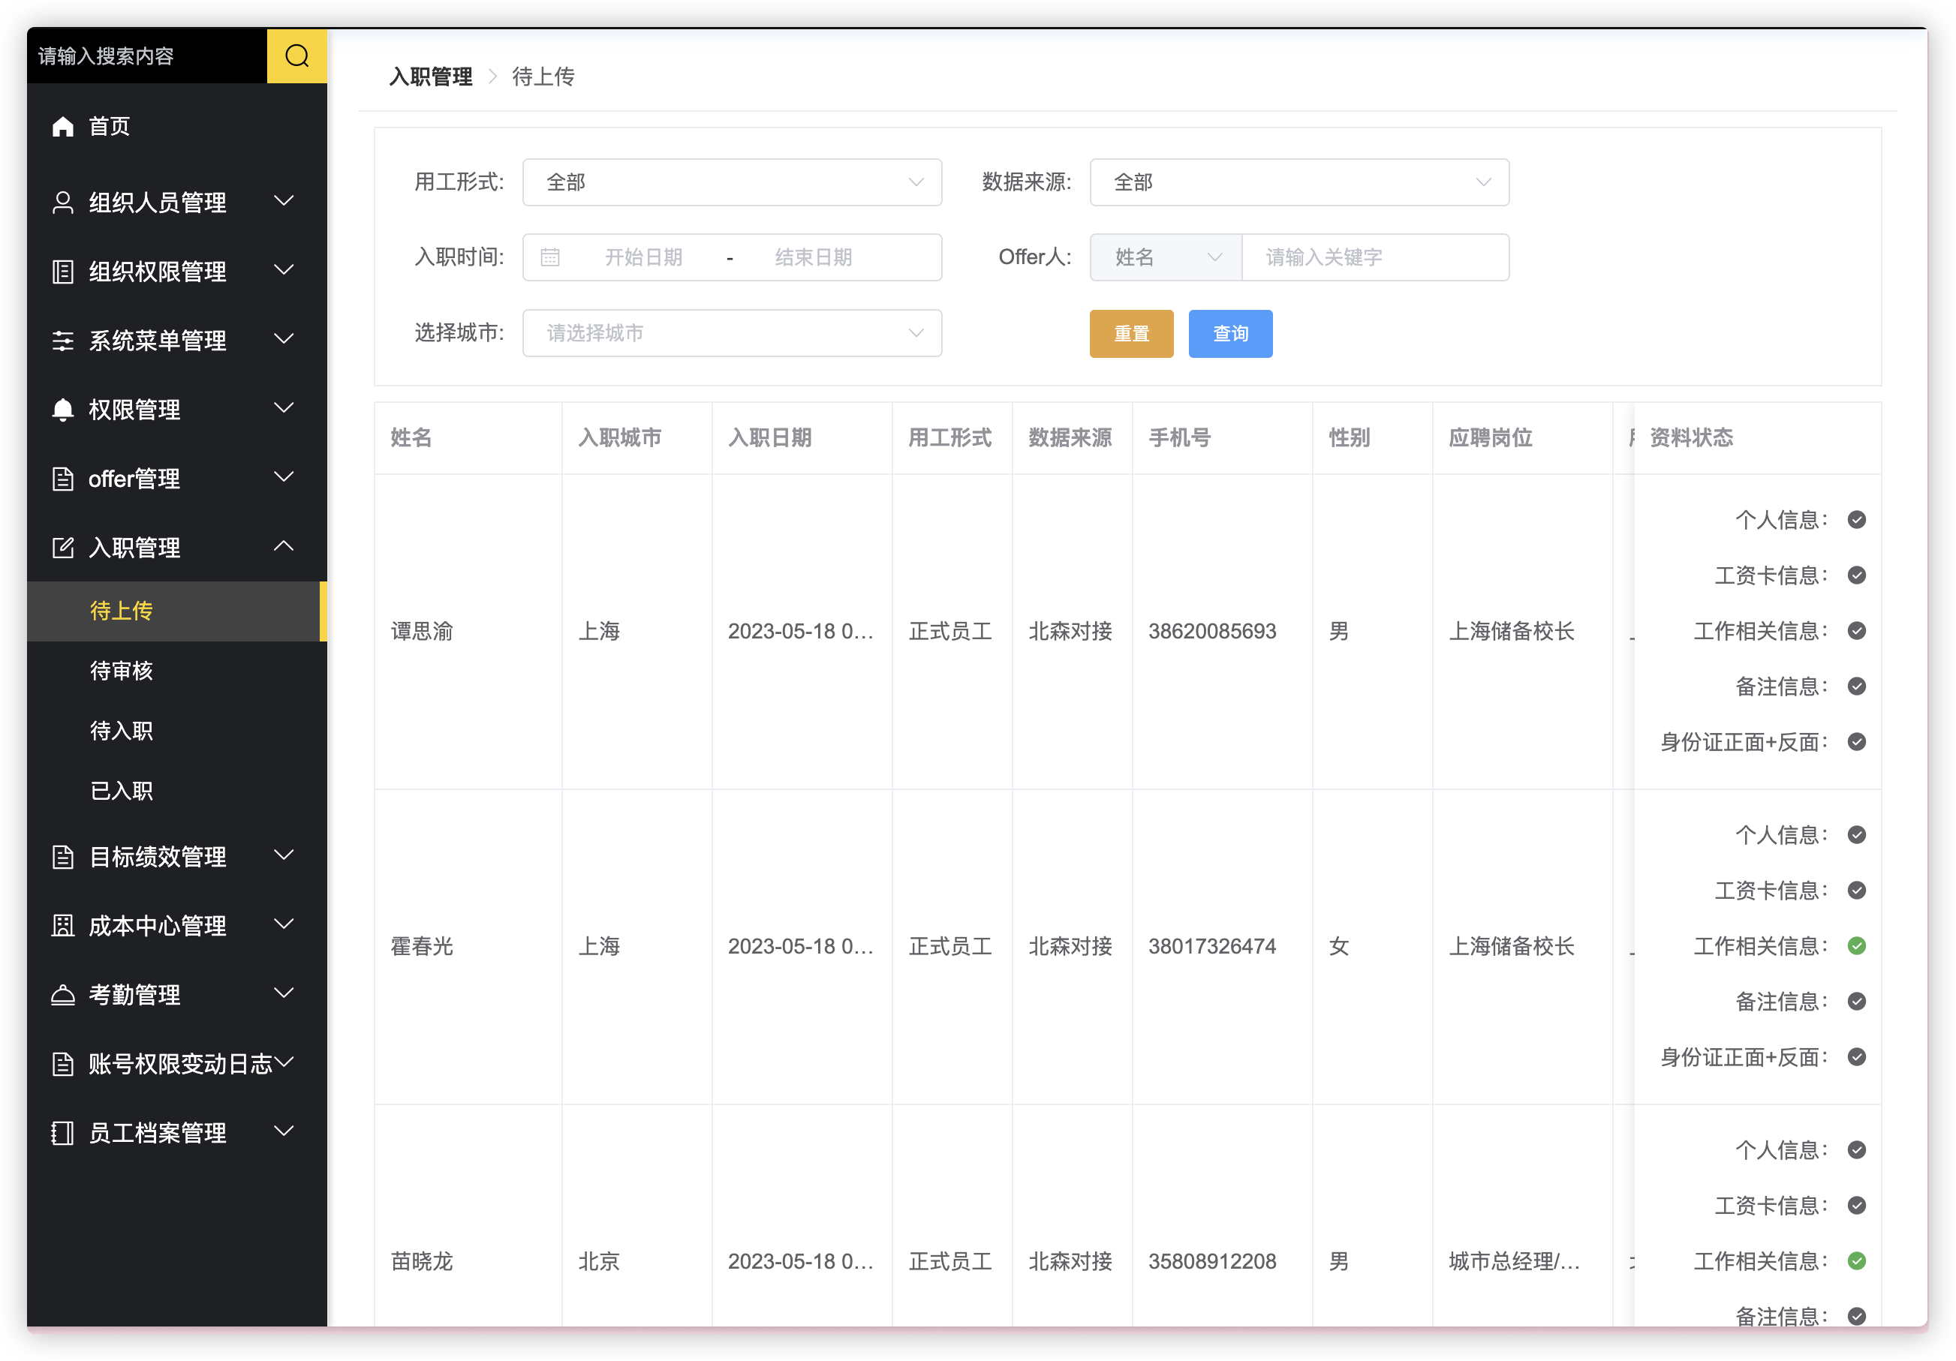The image size is (1956, 1361).
Task: Click the list icon for 组织权限管理
Action: (63, 271)
